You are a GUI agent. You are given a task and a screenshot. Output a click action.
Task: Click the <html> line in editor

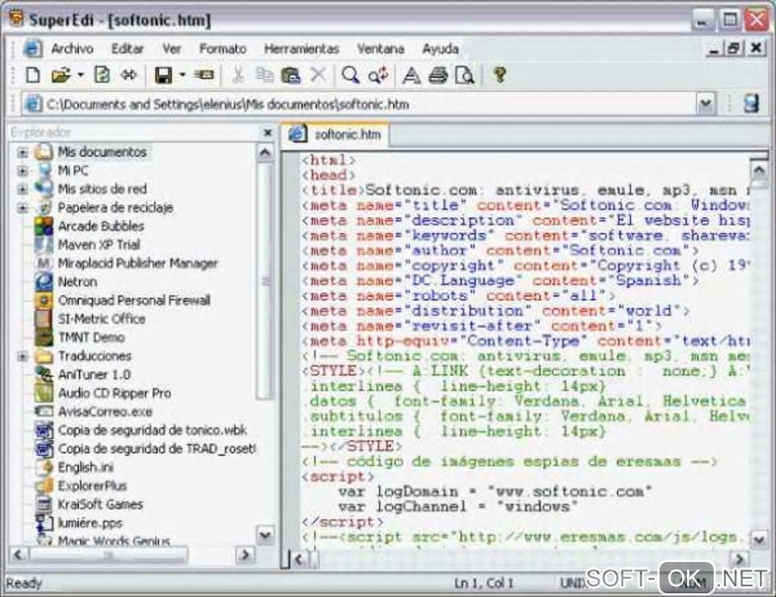click(328, 160)
